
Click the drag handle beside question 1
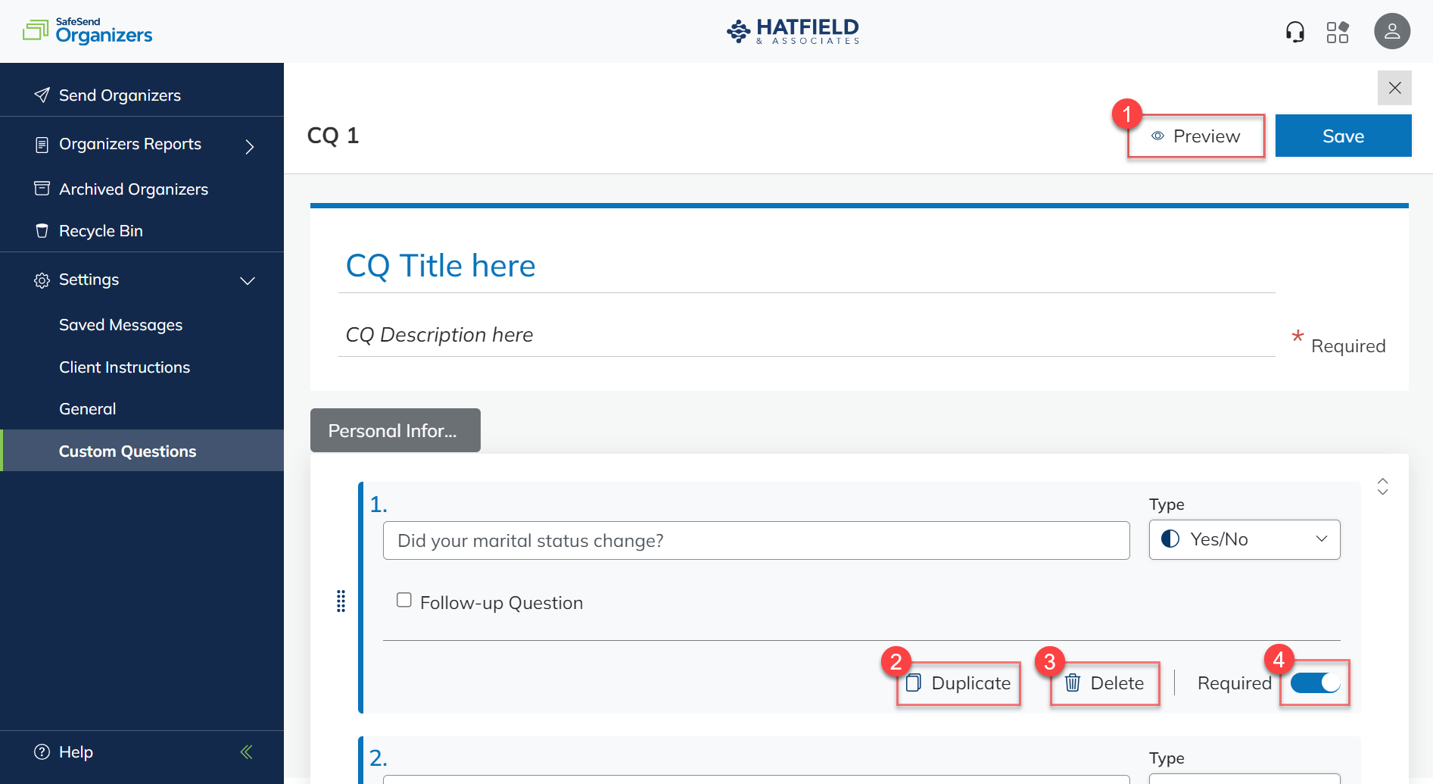tap(341, 601)
